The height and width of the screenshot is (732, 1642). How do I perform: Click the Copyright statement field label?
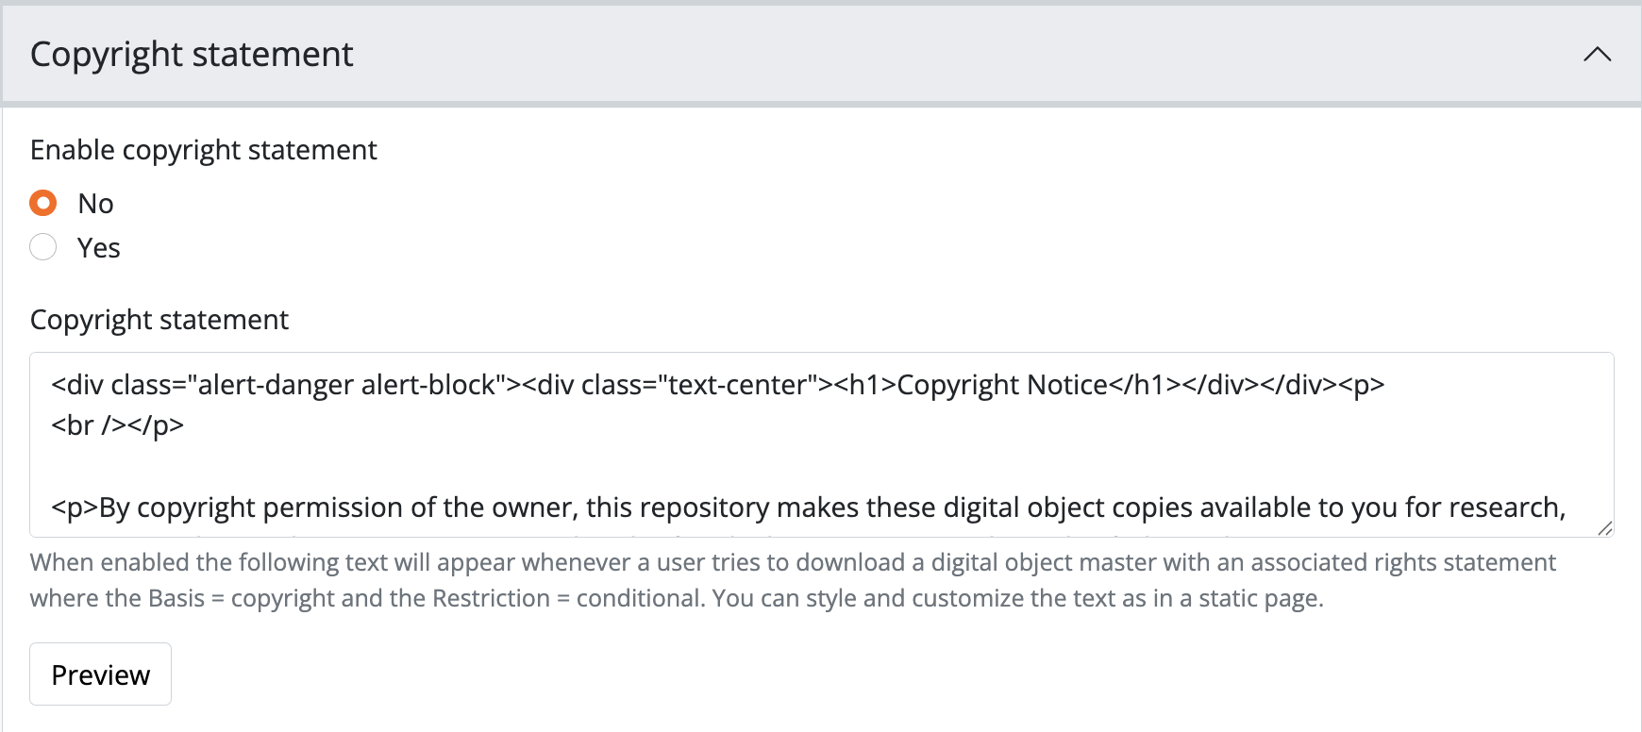(x=159, y=320)
